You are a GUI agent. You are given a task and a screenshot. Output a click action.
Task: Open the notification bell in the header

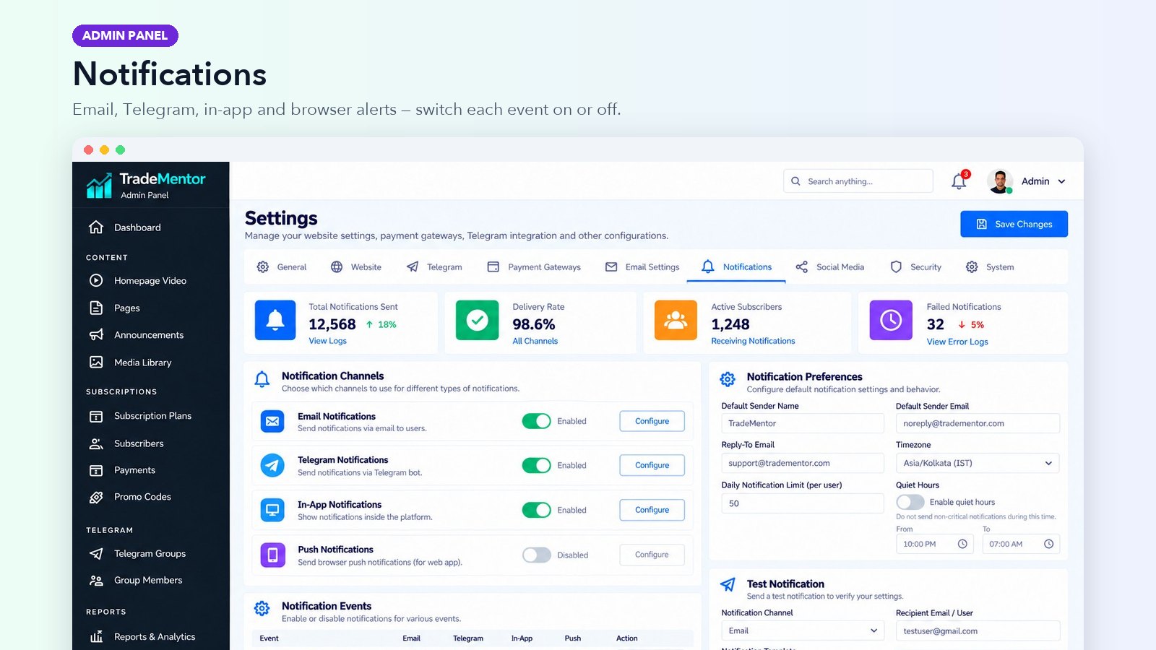coord(959,181)
